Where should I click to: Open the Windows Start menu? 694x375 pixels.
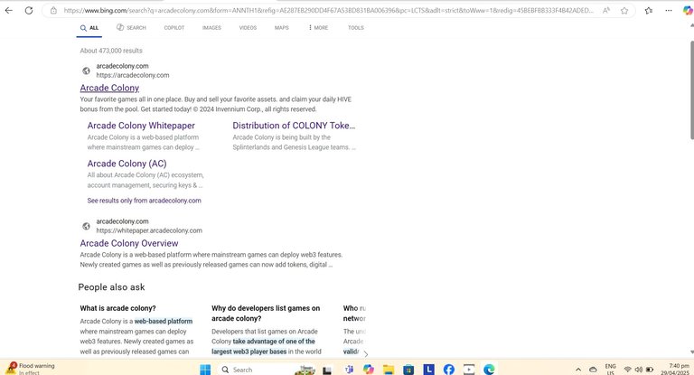click(x=205, y=370)
